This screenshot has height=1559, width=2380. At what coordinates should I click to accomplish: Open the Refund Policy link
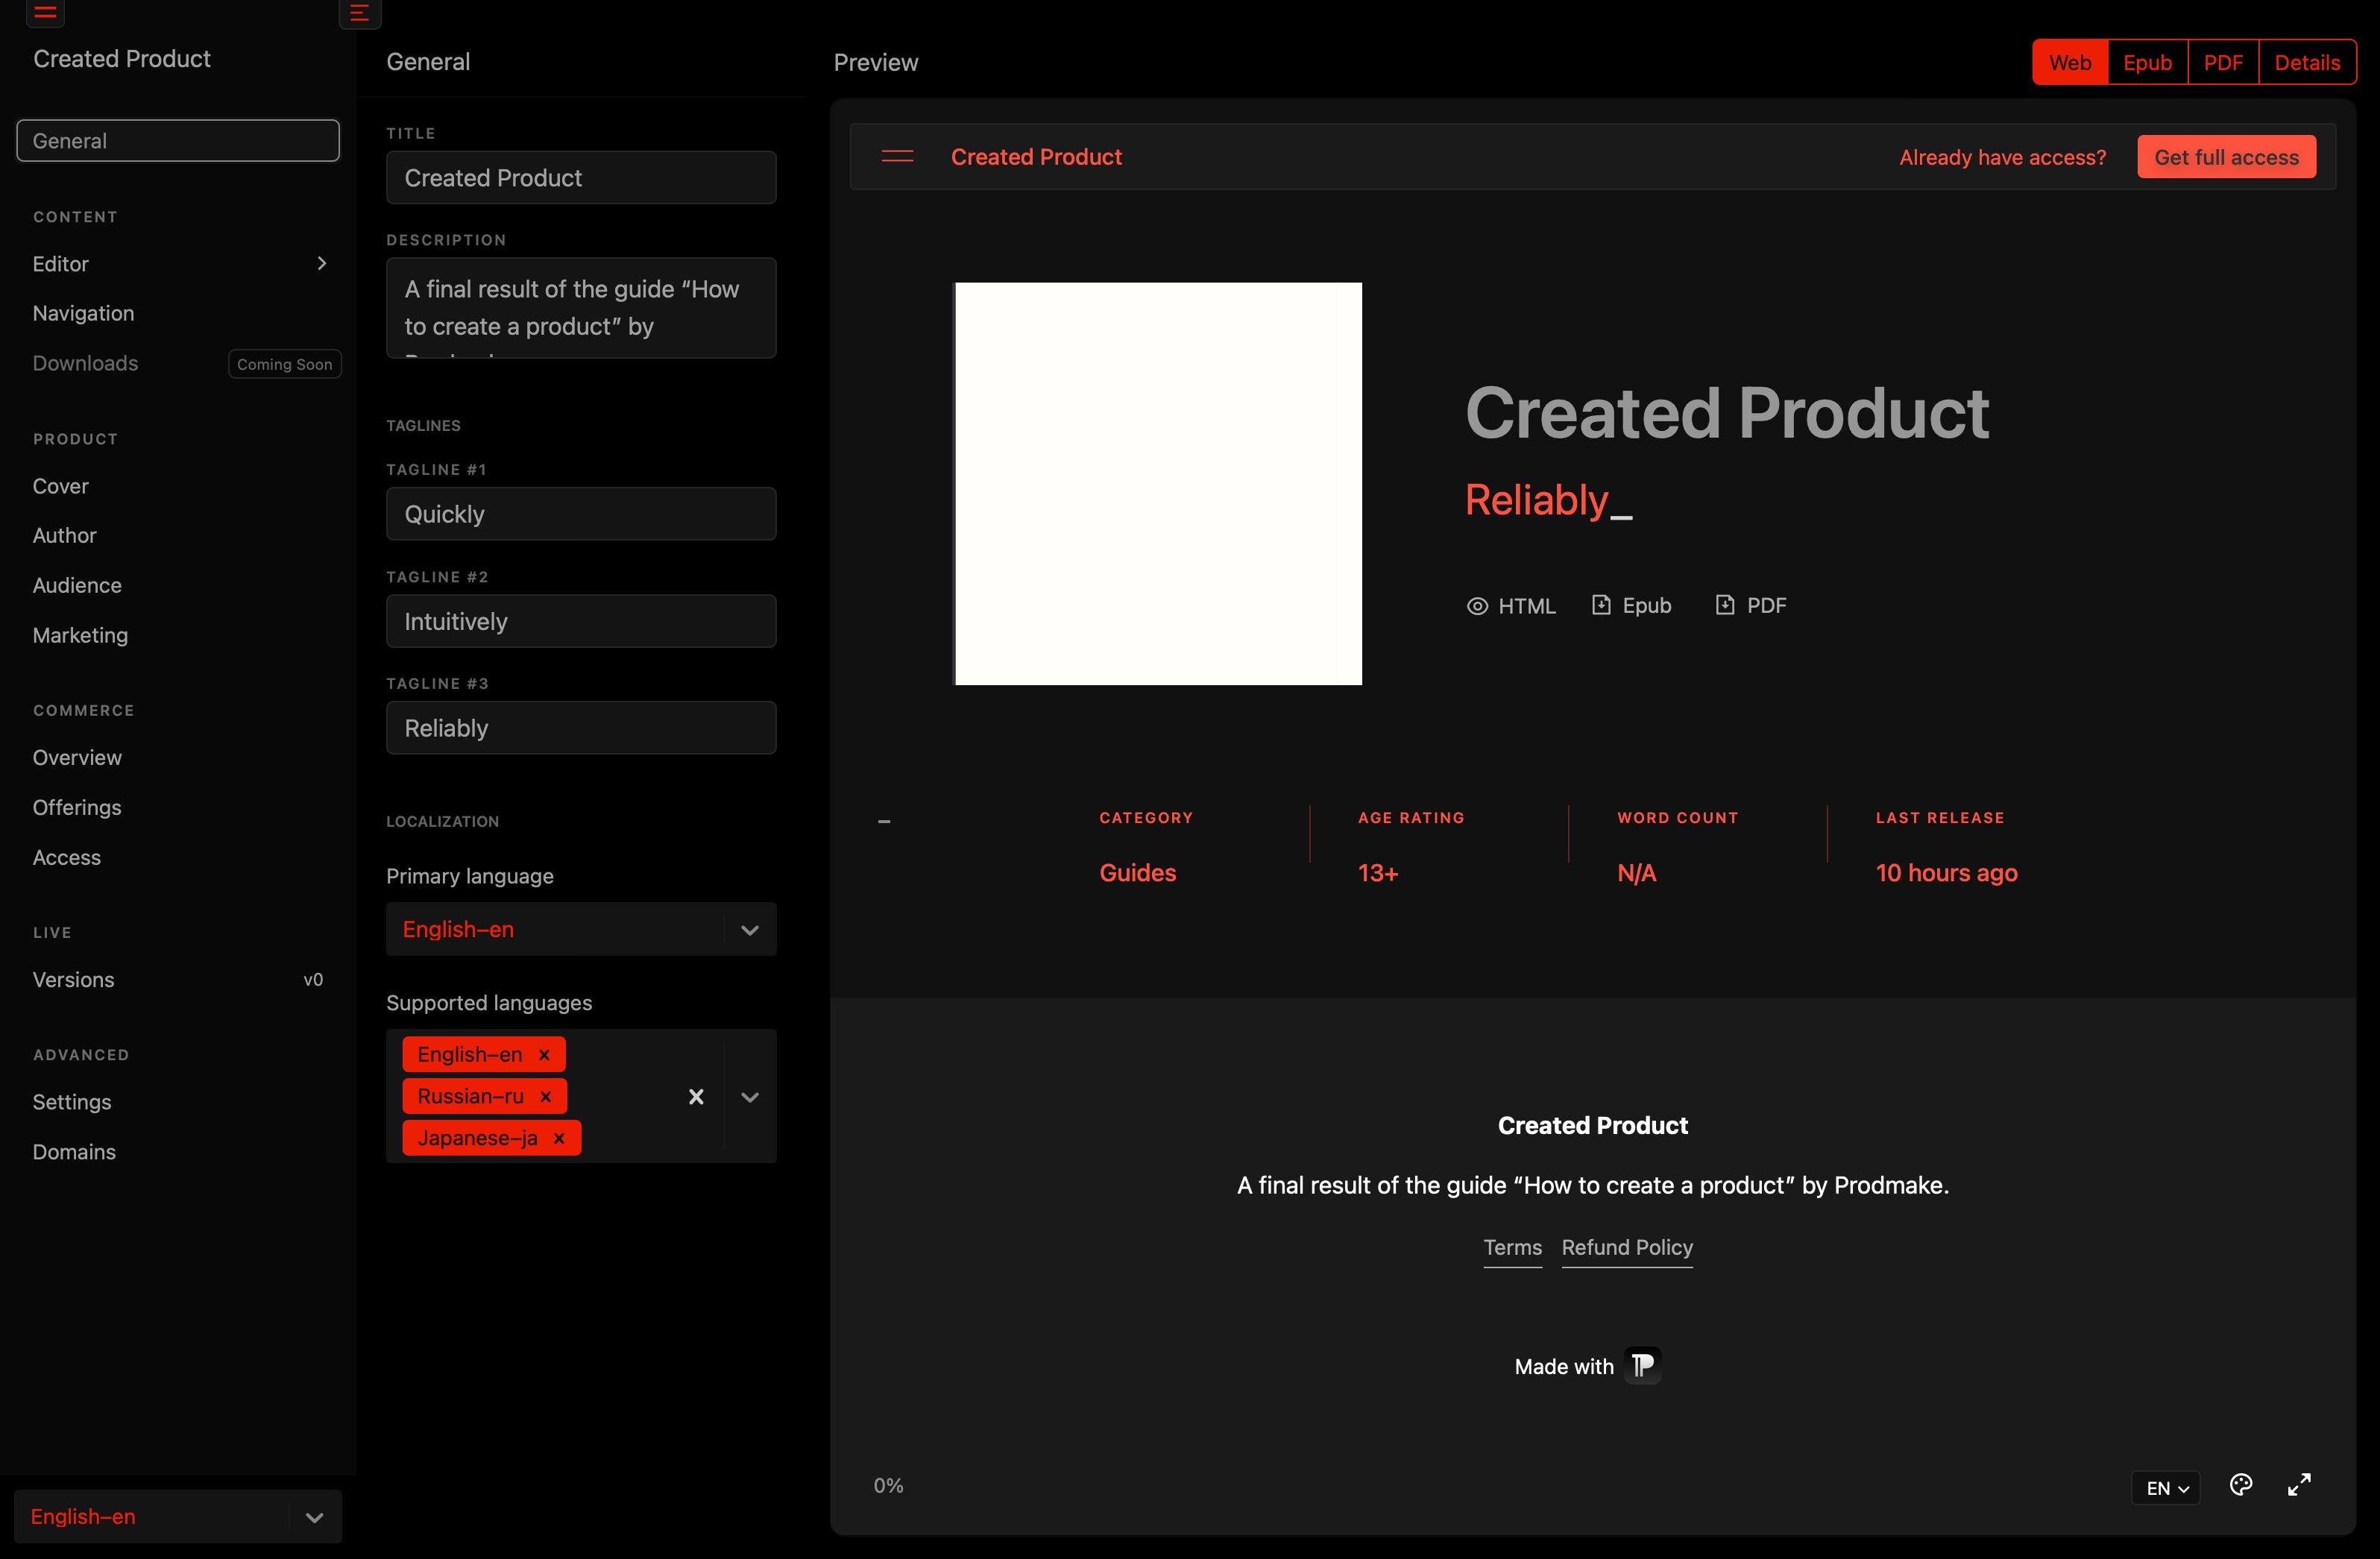pyautogui.click(x=1626, y=1248)
